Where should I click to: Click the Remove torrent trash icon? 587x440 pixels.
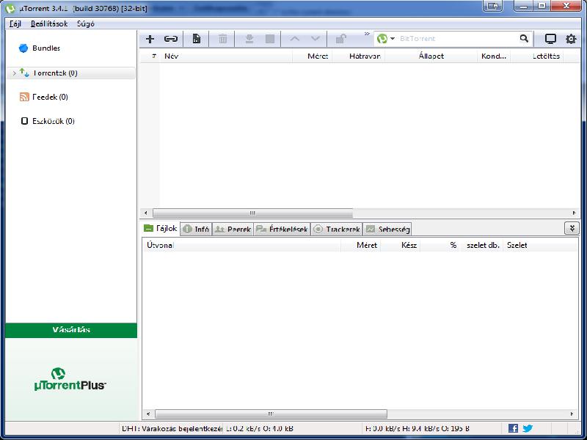point(223,39)
